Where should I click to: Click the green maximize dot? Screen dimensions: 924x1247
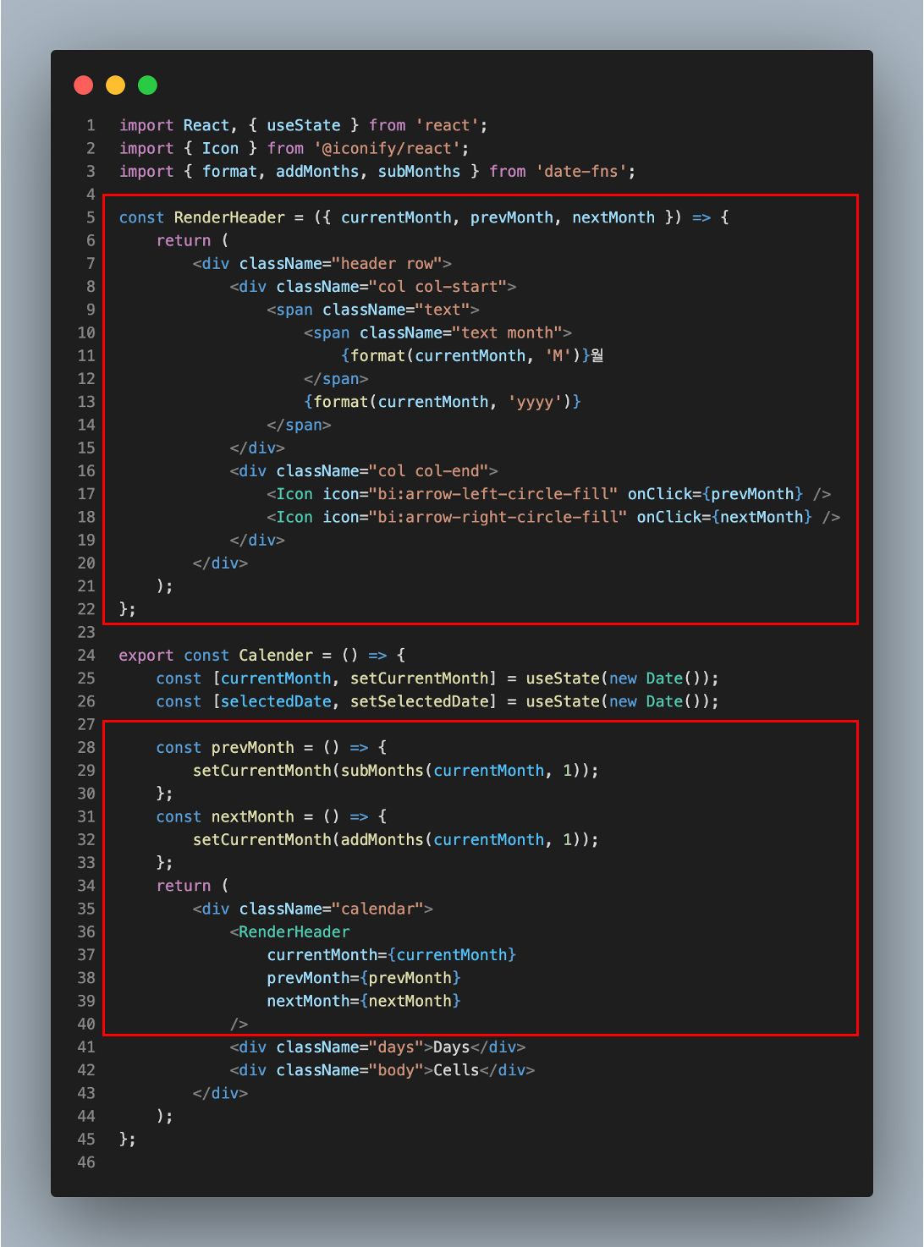coord(147,85)
